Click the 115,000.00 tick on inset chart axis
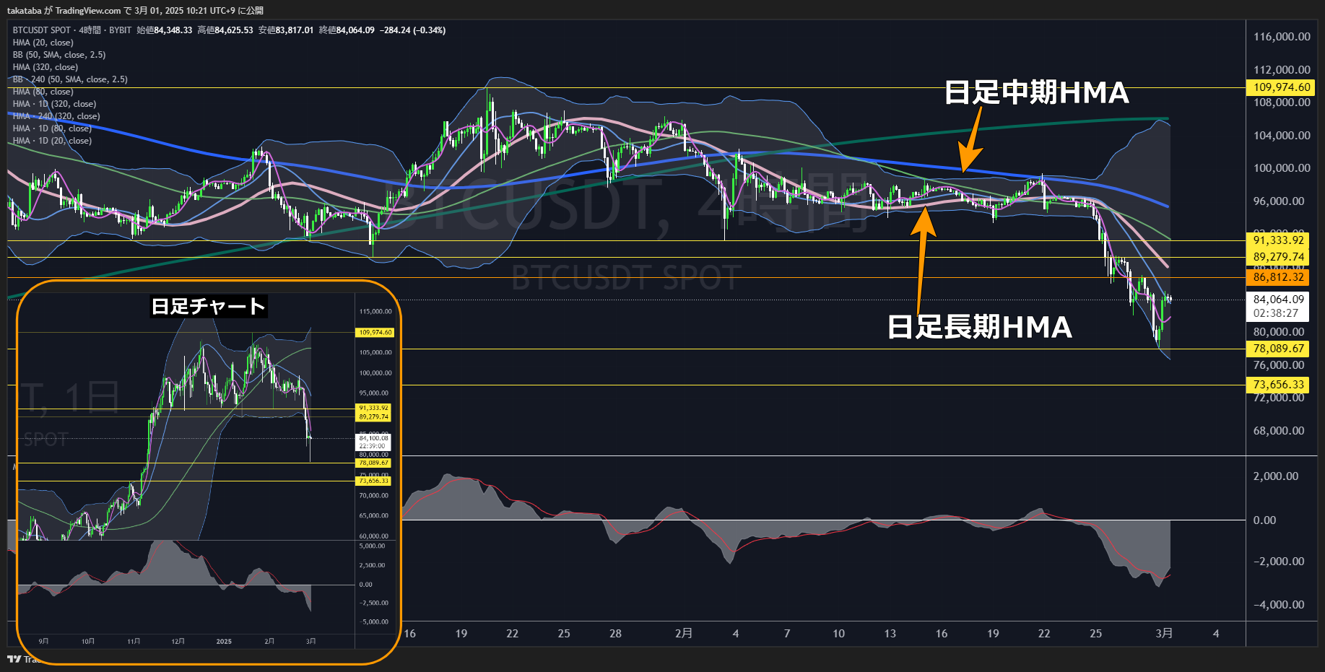1325x672 pixels. point(375,312)
